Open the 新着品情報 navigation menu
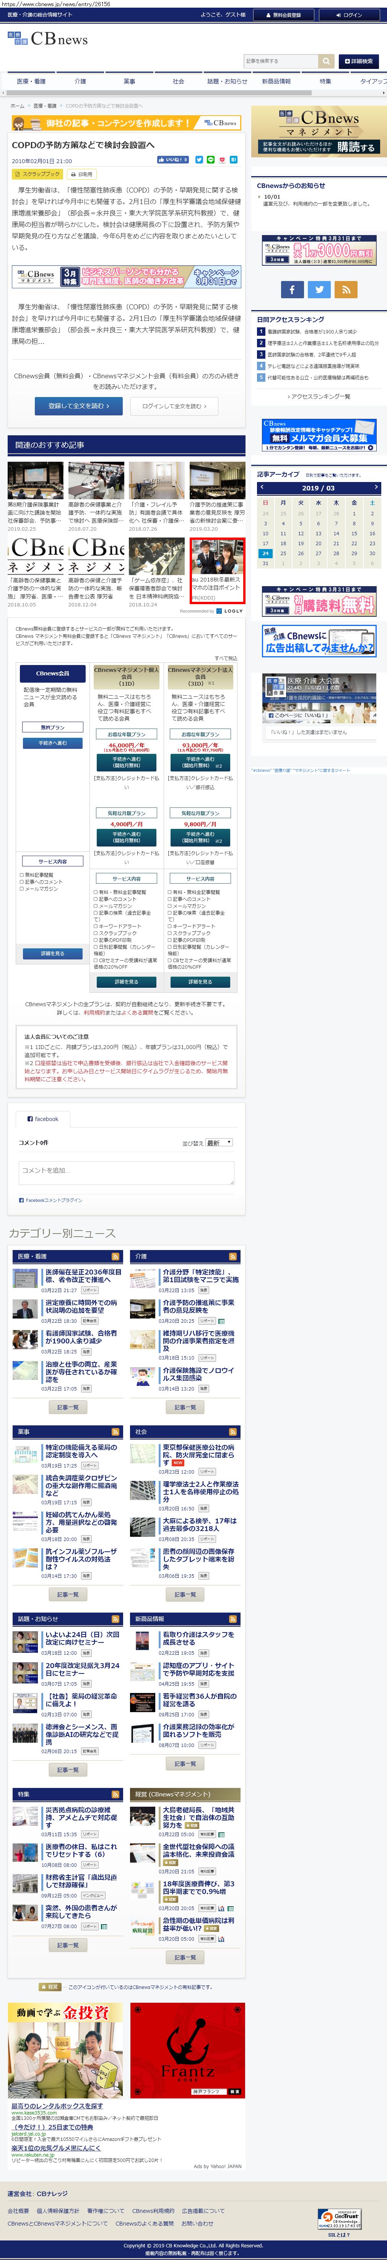Image resolution: width=387 pixels, height=2260 pixels. pyautogui.click(x=277, y=82)
